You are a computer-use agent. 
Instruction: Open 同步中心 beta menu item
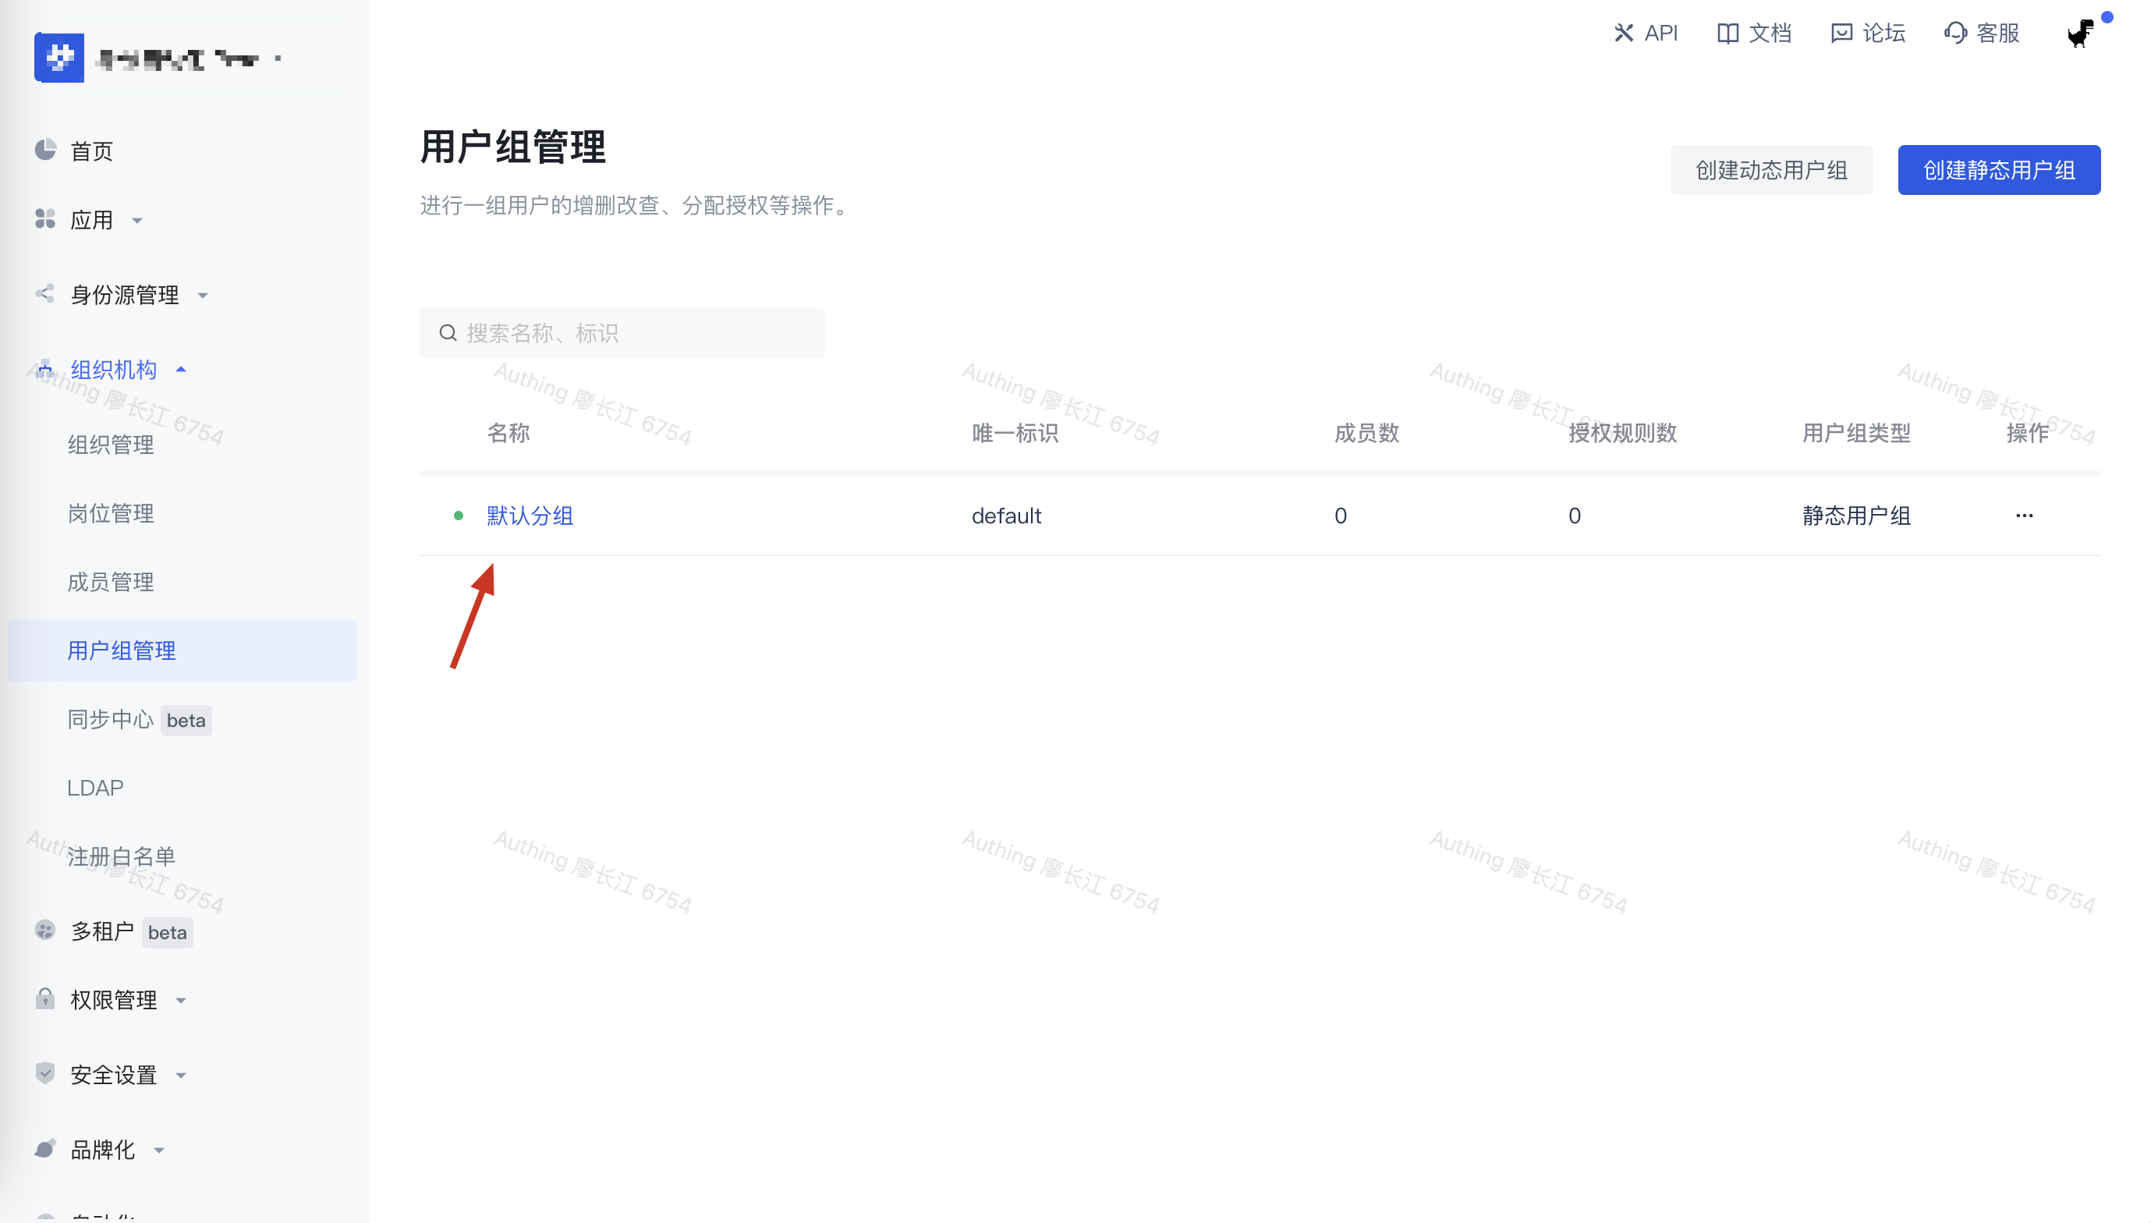click(x=110, y=720)
